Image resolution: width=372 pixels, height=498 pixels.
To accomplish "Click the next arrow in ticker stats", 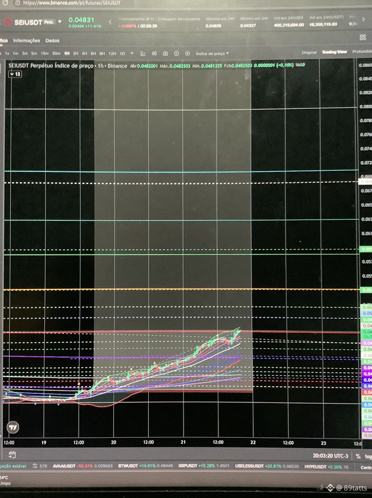I will [364, 20].
